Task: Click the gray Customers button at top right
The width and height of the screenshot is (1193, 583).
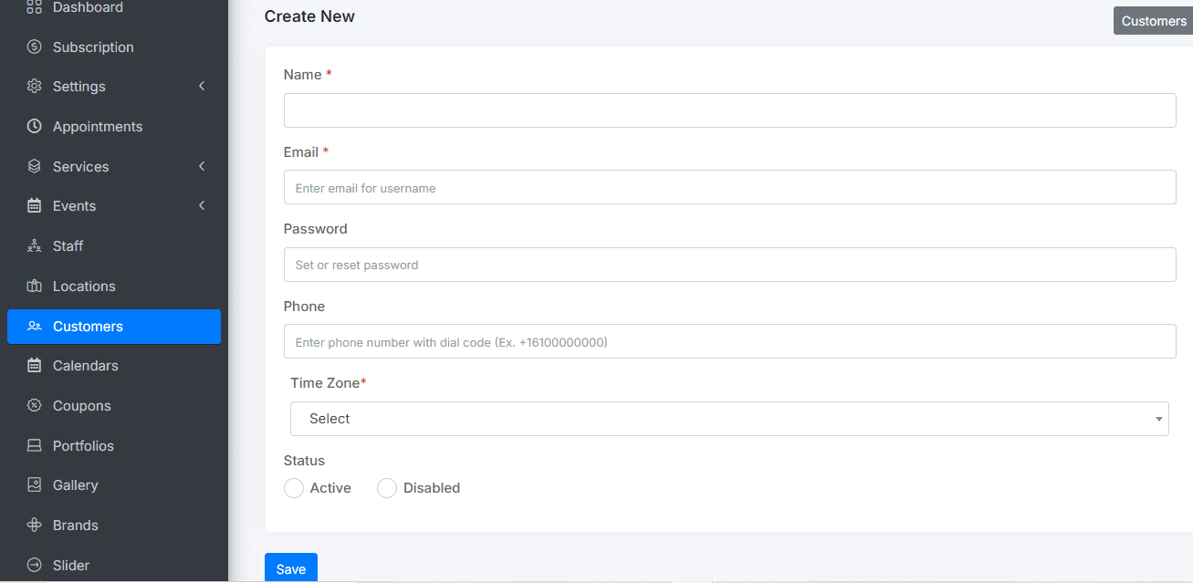Action: 1153,21
